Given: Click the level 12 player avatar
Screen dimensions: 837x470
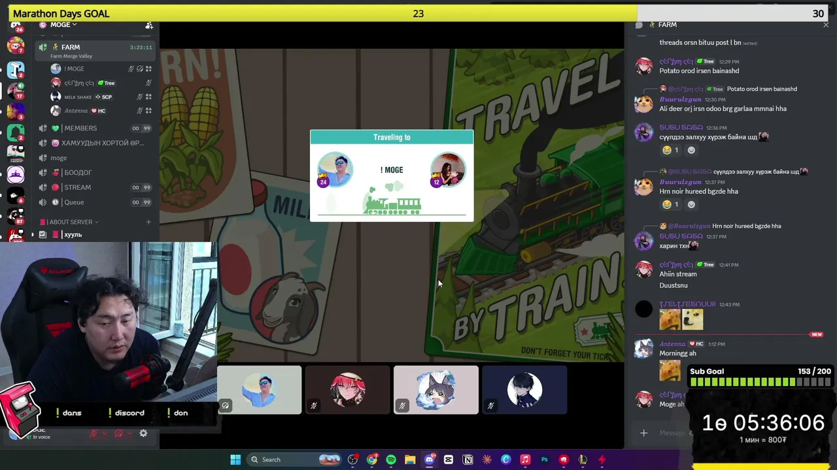Looking at the screenshot, I should point(448,170).
